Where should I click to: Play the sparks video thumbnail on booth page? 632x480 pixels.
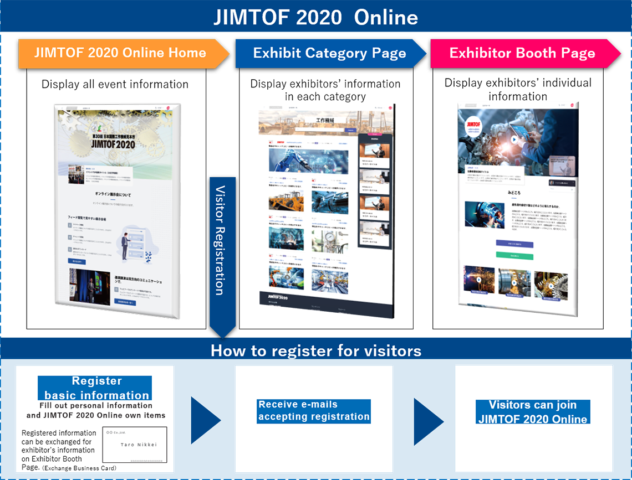click(x=479, y=280)
